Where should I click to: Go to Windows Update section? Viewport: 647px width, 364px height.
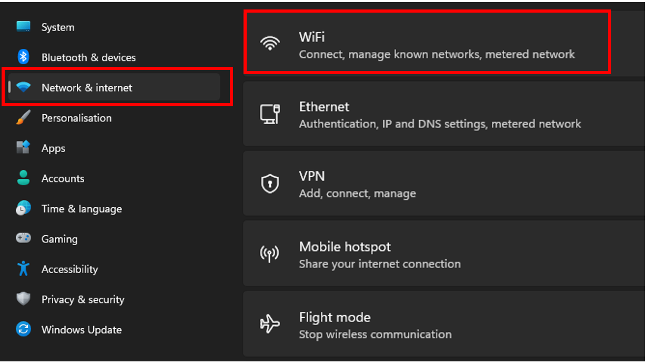coord(82,330)
